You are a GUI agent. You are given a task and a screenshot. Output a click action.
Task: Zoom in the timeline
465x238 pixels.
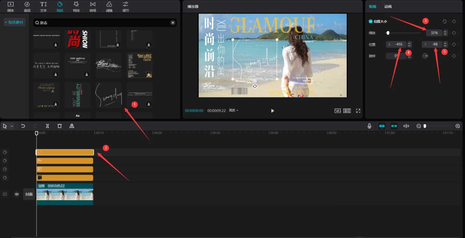tap(458, 126)
